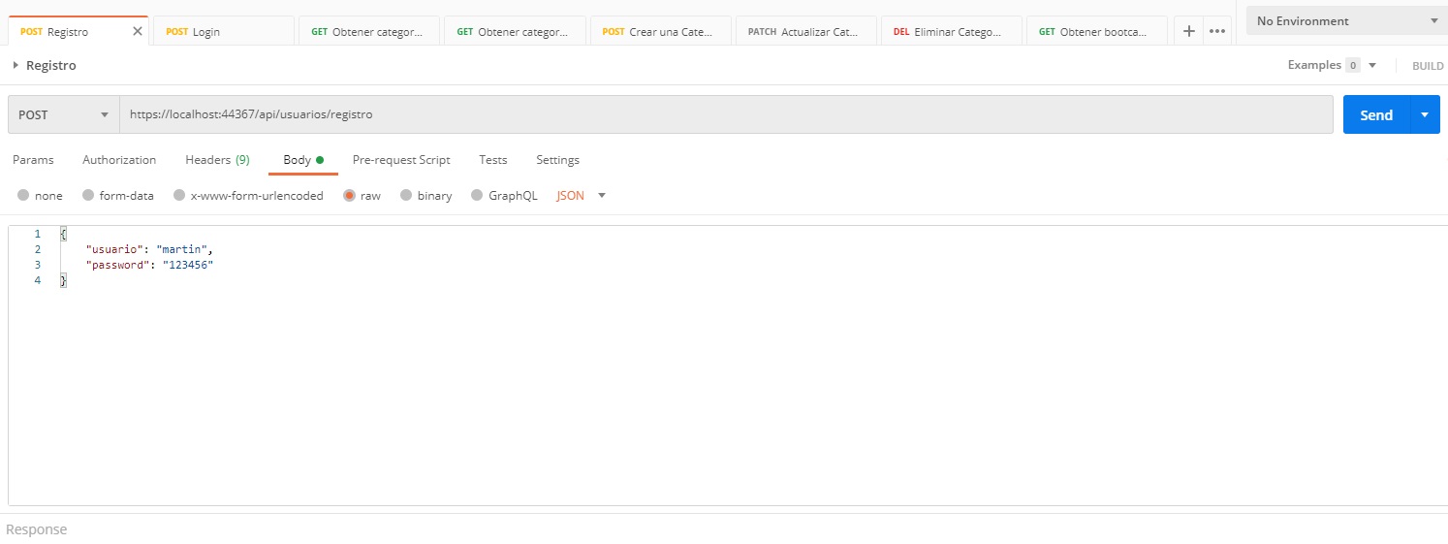1448x544 pixels.
Task: Close the POST Registro tab
Action: 137,31
